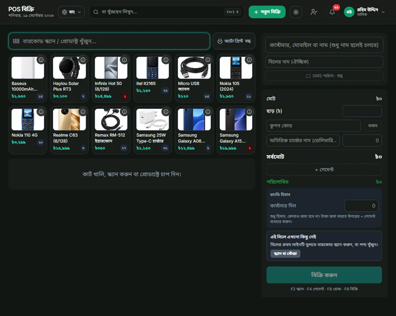Click shortcut hints F2 স্ক্যান line

pyautogui.click(x=324, y=289)
